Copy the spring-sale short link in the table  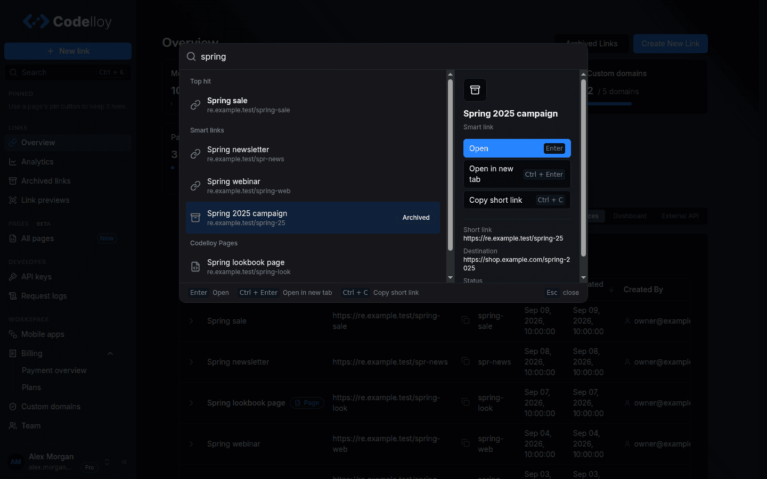click(x=466, y=320)
